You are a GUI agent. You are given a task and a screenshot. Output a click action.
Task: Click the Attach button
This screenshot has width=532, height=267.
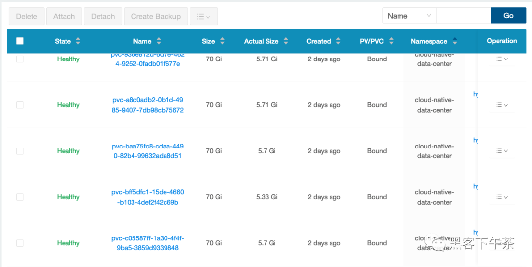point(64,16)
